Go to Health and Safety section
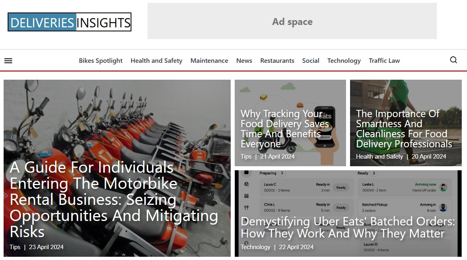This screenshot has width=467, height=260. (x=156, y=61)
